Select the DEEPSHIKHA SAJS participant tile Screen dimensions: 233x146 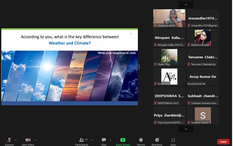point(169,96)
